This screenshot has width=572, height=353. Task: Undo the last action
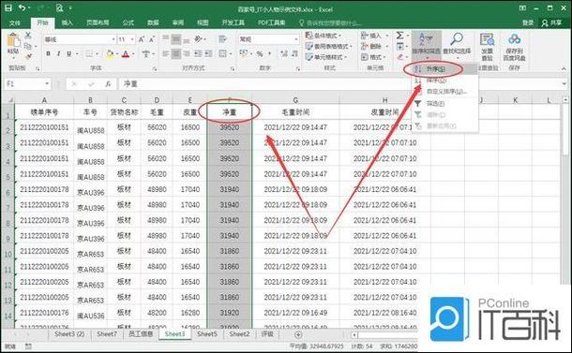23,7
